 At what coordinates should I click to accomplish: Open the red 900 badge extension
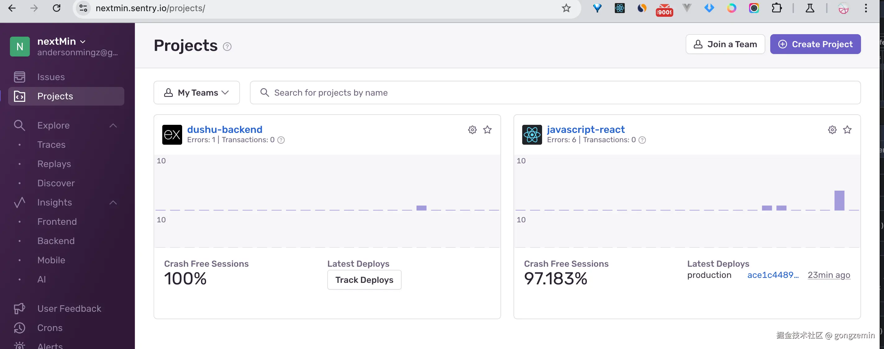664,10
